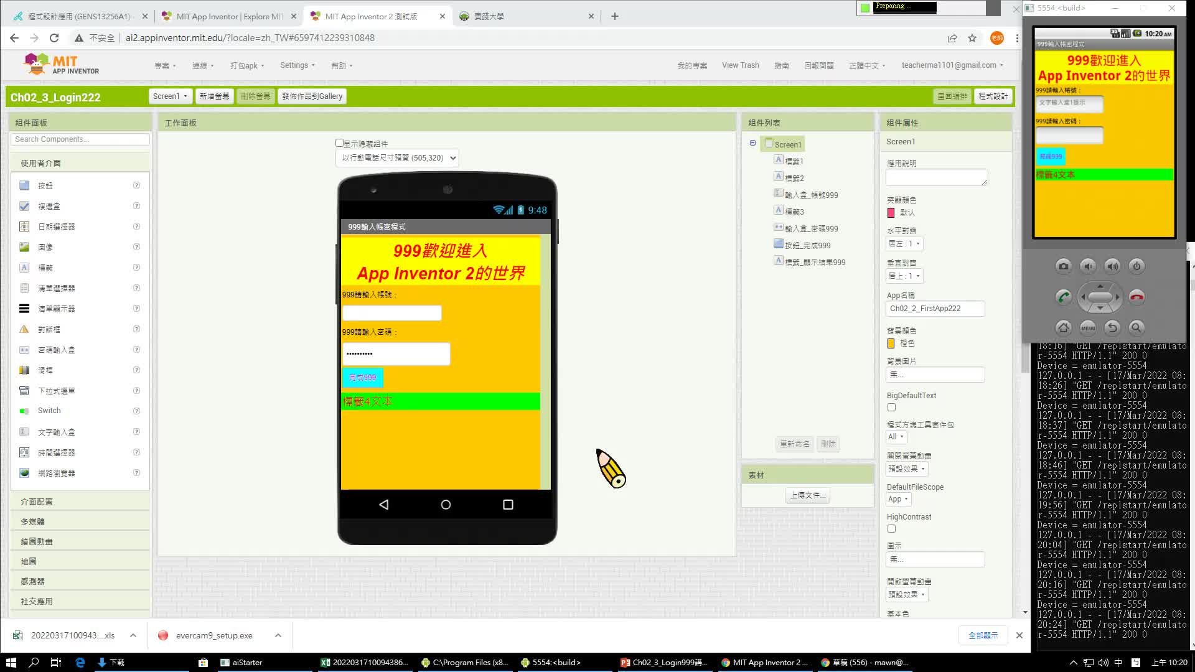This screenshot has height=672, width=1195.
Task: Open the DefaultFileScope App dropdown
Action: pos(899,499)
